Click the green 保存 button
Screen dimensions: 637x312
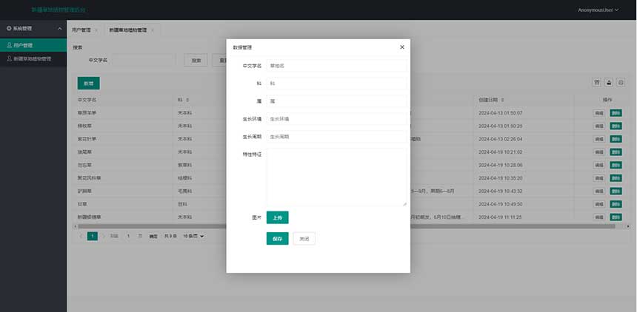277,239
